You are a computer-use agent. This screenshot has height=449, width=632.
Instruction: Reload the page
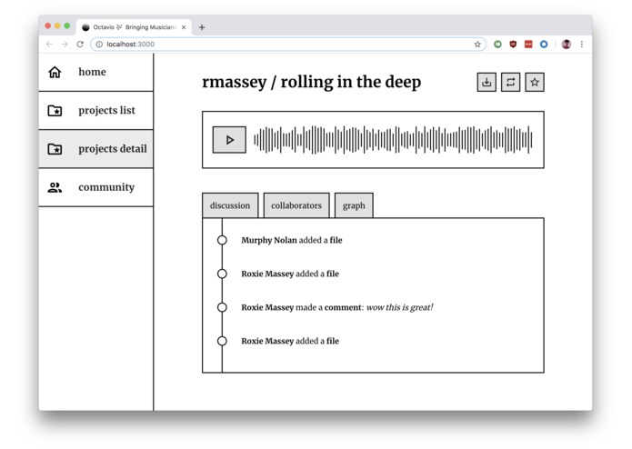click(x=80, y=45)
